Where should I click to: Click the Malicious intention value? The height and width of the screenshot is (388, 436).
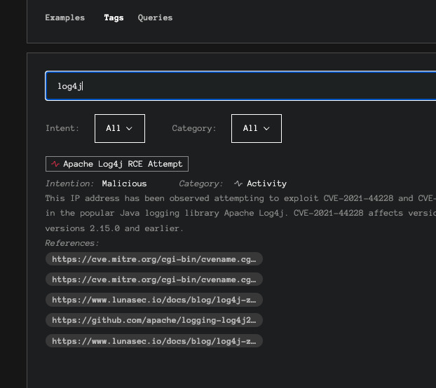(x=124, y=183)
